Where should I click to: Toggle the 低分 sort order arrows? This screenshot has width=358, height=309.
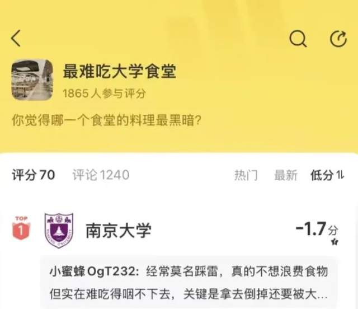[340, 175]
